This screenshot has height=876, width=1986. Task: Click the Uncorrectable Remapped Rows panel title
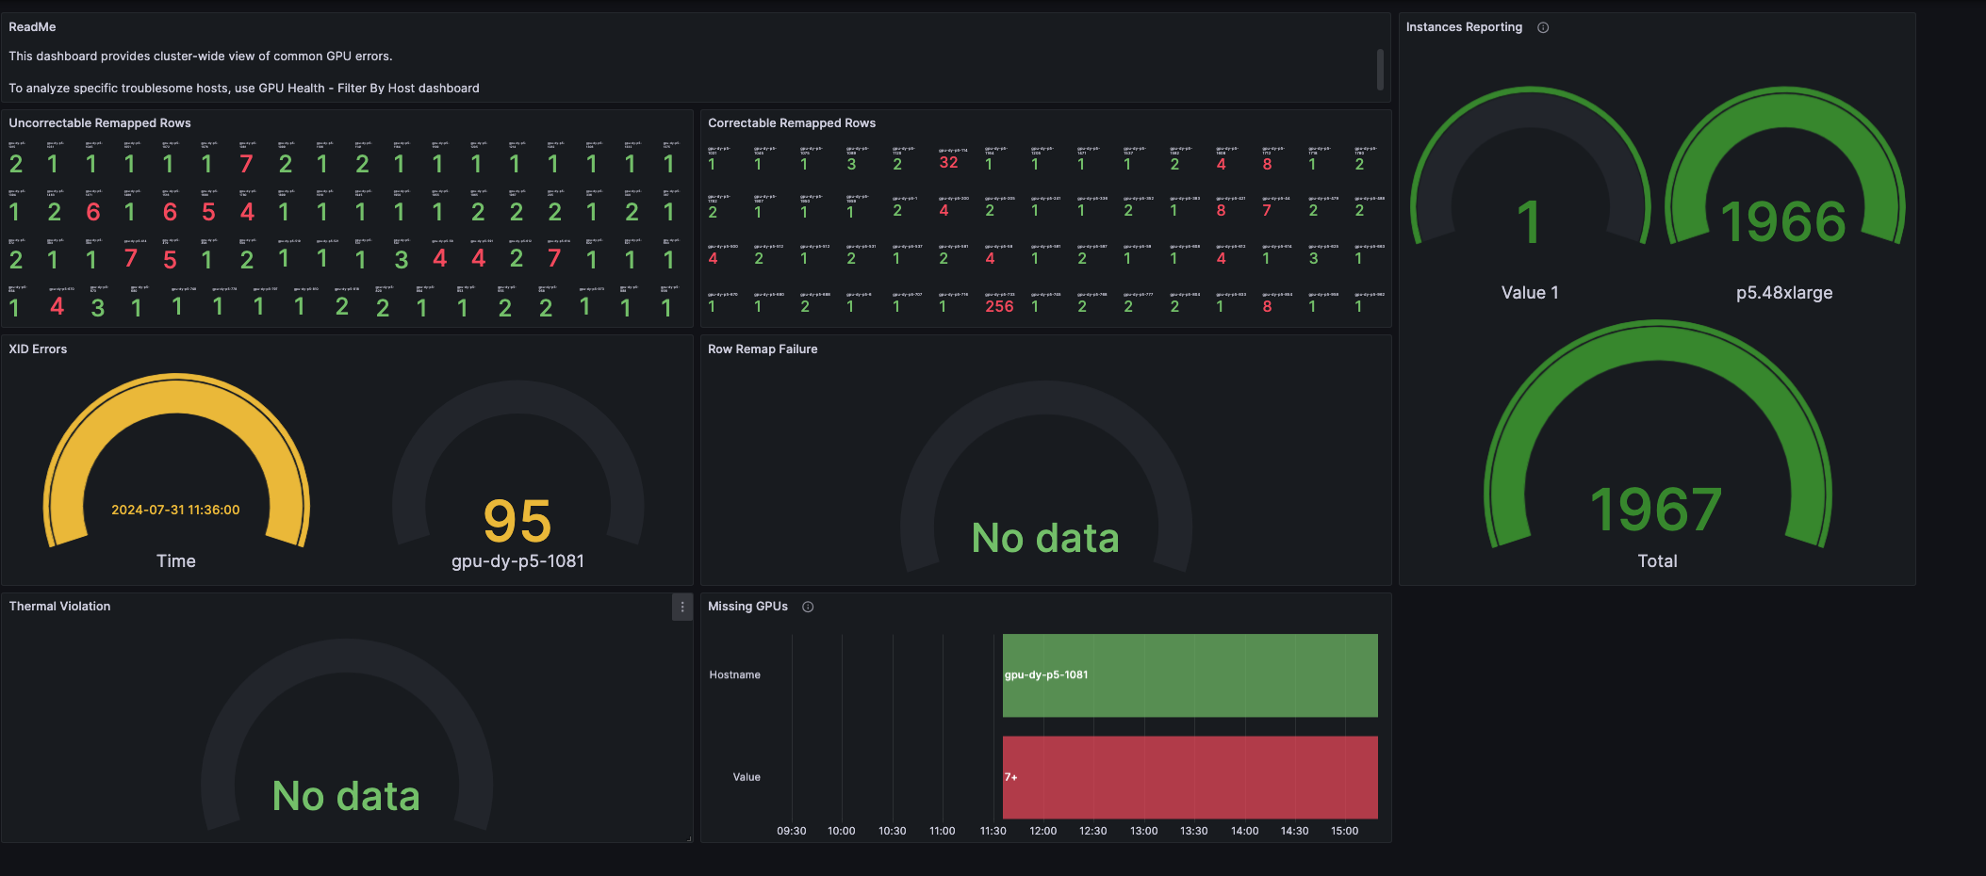click(100, 123)
